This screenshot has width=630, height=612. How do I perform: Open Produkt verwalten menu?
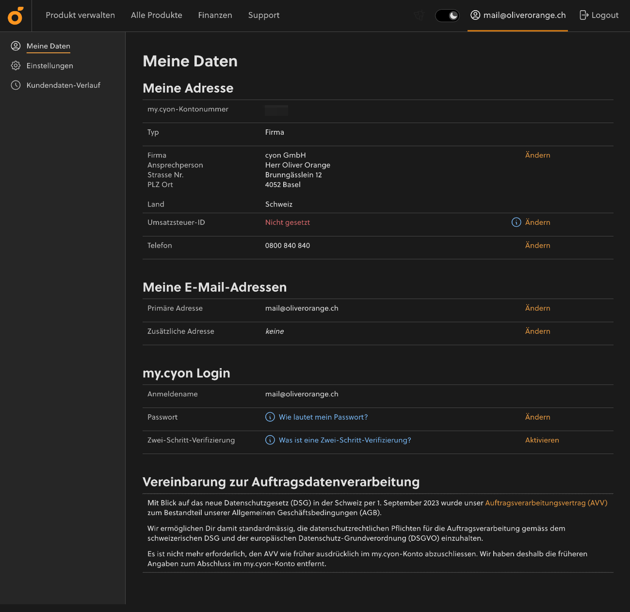tap(81, 15)
